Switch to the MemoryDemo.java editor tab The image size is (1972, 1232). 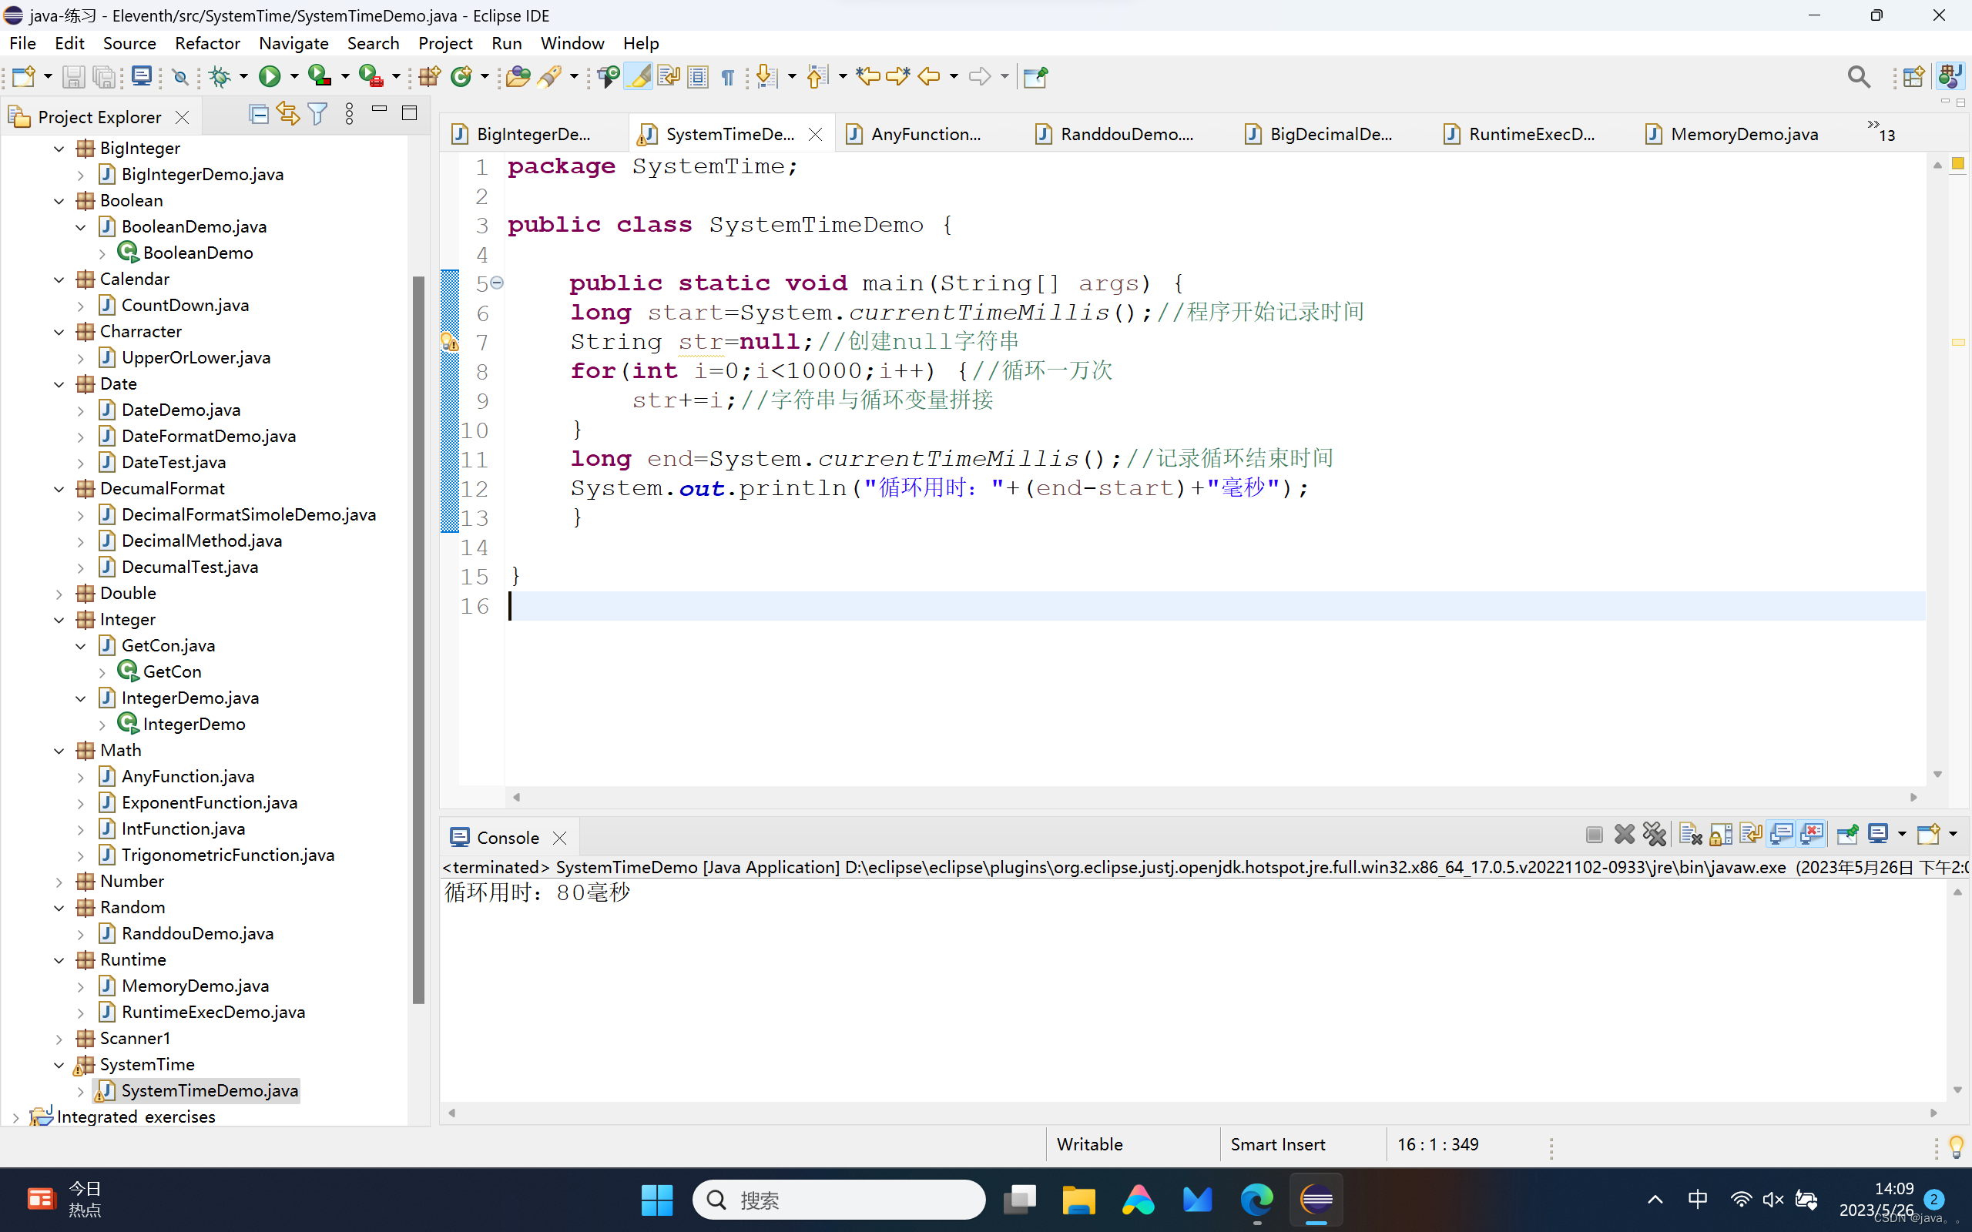pos(1743,135)
